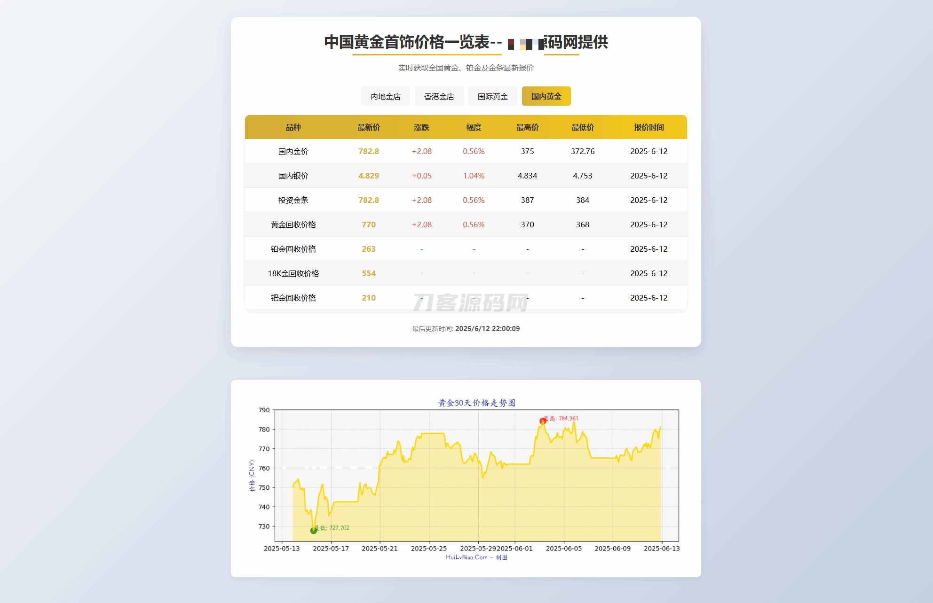Click the 最低价 column header
The image size is (933, 603).
(x=583, y=127)
